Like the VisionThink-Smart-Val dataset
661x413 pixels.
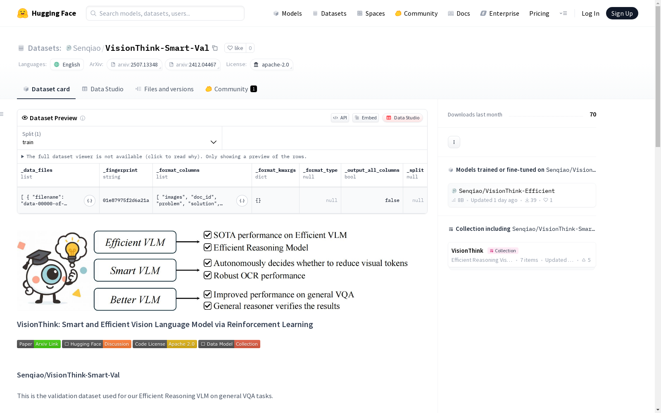(235, 48)
